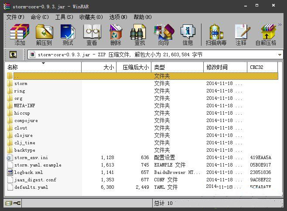The width and height of the screenshot is (287, 211).
Task: Click the META-INF folder icon
Action: coord(10,105)
